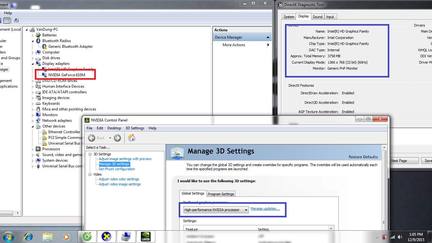Switch to DirectX Diagnostic Tool taskbar icon

(x=107, y=236)
